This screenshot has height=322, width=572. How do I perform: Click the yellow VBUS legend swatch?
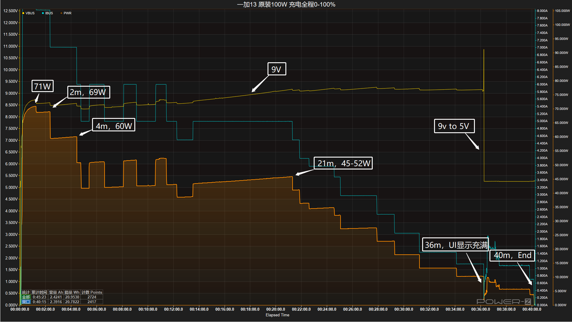(x=23, y=13)
